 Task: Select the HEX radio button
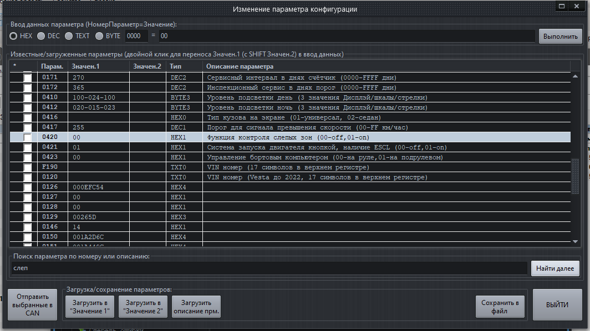[13, 36]
